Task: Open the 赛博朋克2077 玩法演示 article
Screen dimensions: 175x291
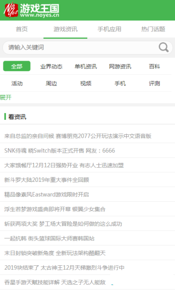Action: 78,136
